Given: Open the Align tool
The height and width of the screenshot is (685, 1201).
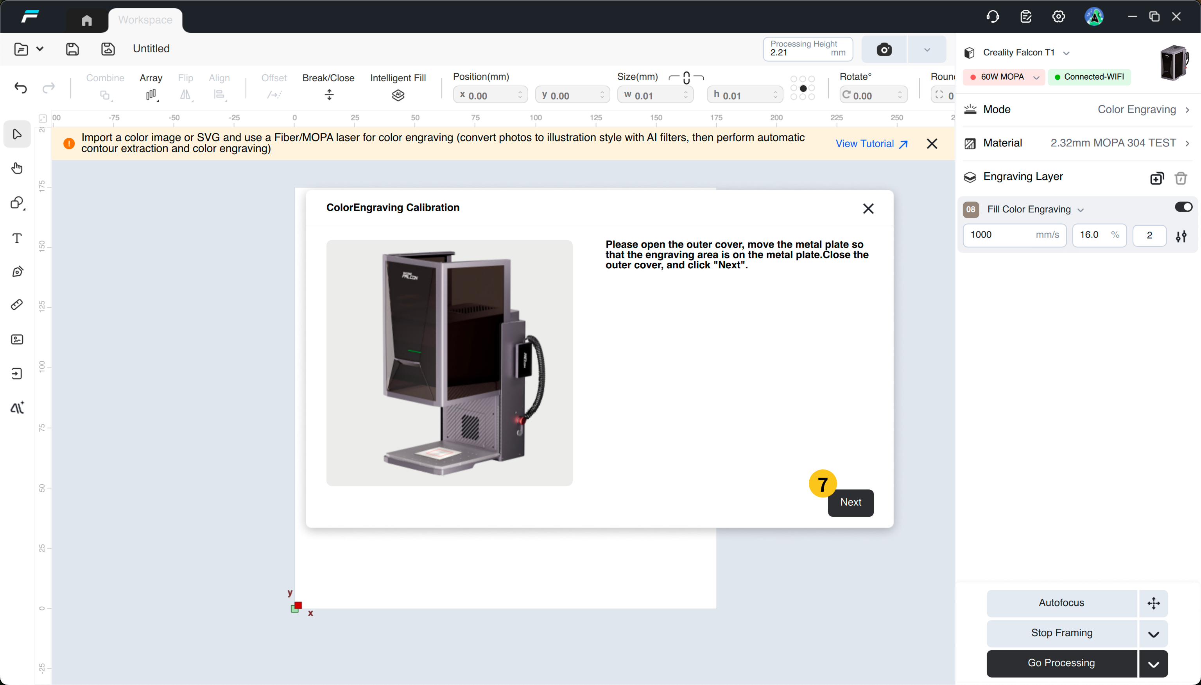Looking at the screenshot, I should point(219,87).
